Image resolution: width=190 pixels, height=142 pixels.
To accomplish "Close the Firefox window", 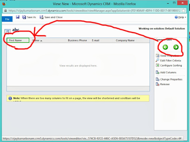I will (x=183, y=3).
